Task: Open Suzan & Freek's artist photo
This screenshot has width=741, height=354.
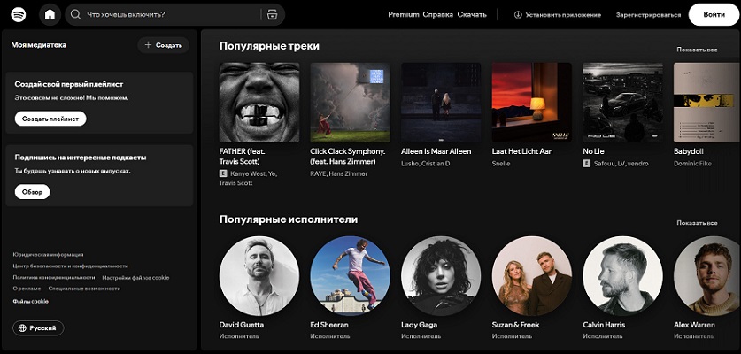Action: pyautogui.click(x=532, y=276)
